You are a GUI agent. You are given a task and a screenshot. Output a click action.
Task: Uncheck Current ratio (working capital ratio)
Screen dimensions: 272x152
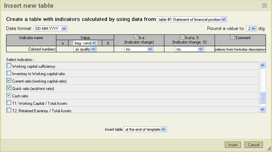[x=9, y=80]
